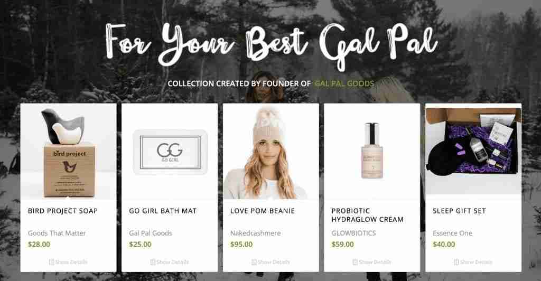541x281 pixels.
Task: Click Show Details icon under Love Pom Beanie
Action: [x=254, y=262]
